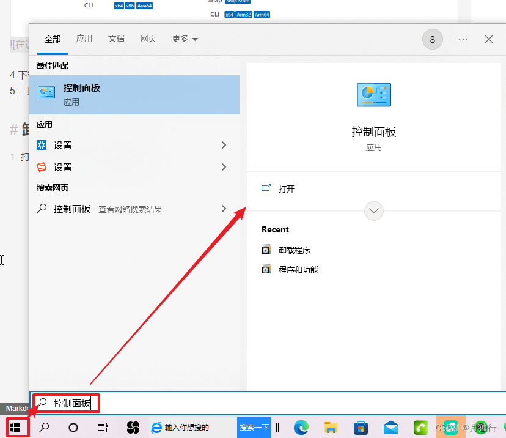Launch the fan-shaped app on taskbar
Image resolution: width=506 pixels, height=438 pixels.
(x=133, y=428)
